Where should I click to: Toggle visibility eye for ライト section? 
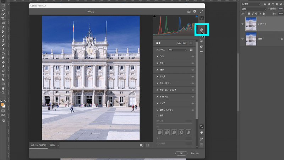pyautogui.click(x=192, y=57)
